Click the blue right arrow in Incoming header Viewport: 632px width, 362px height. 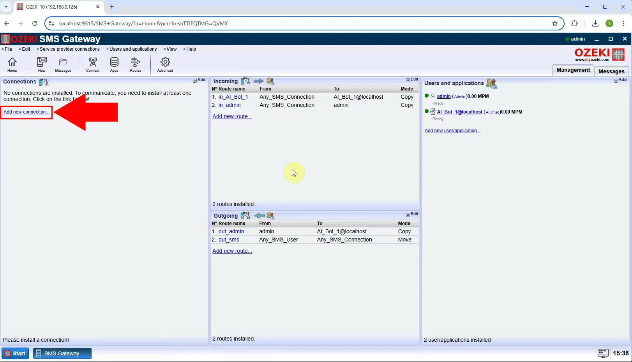click(x=259, y=81)
